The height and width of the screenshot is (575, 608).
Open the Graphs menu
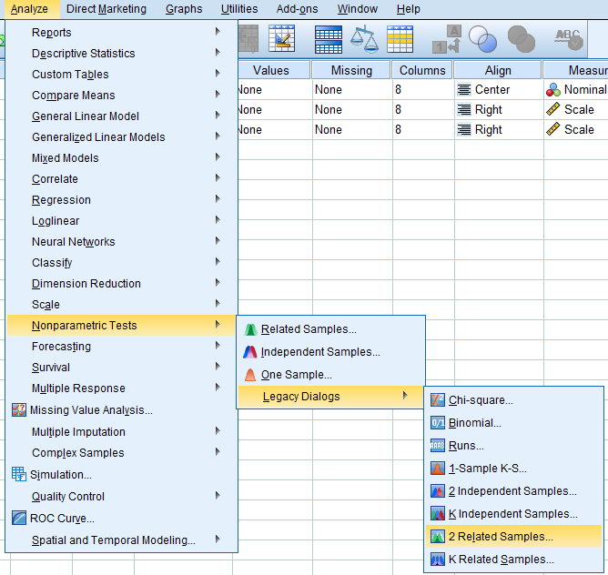click(x=184, y=9)
